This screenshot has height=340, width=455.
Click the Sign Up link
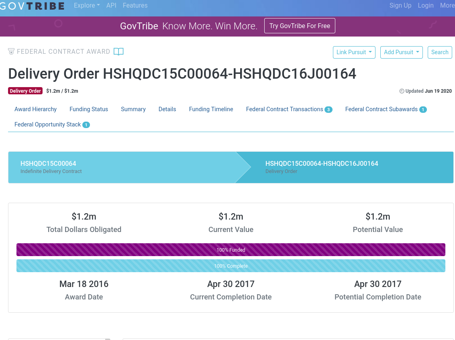coord(400,6)
